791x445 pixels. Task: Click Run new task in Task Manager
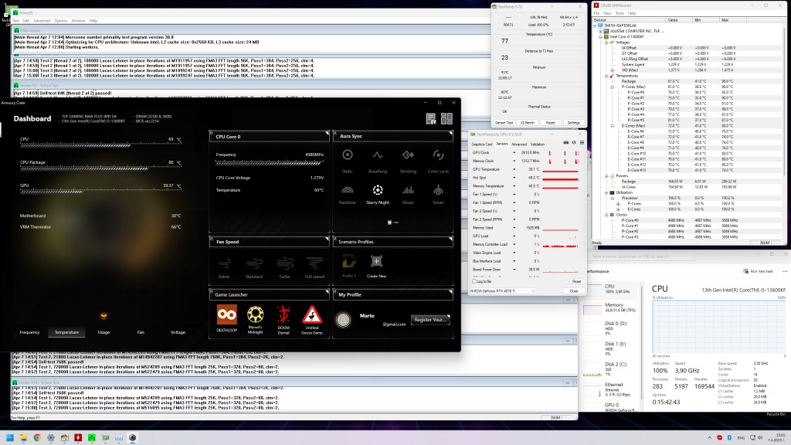(757, 271)
